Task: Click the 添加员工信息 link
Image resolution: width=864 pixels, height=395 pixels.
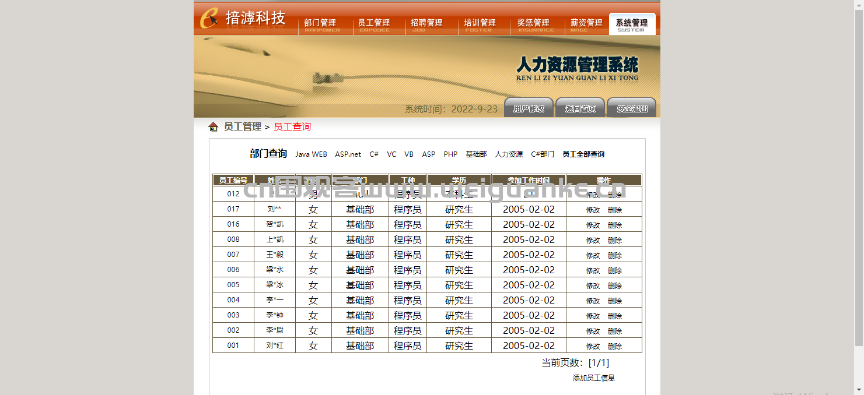Action: point(594,378)
